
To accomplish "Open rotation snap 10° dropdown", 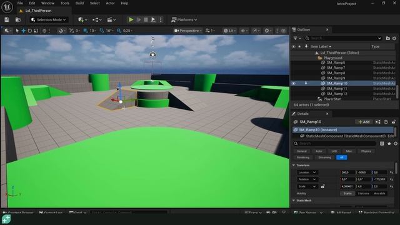I will 109,31.
